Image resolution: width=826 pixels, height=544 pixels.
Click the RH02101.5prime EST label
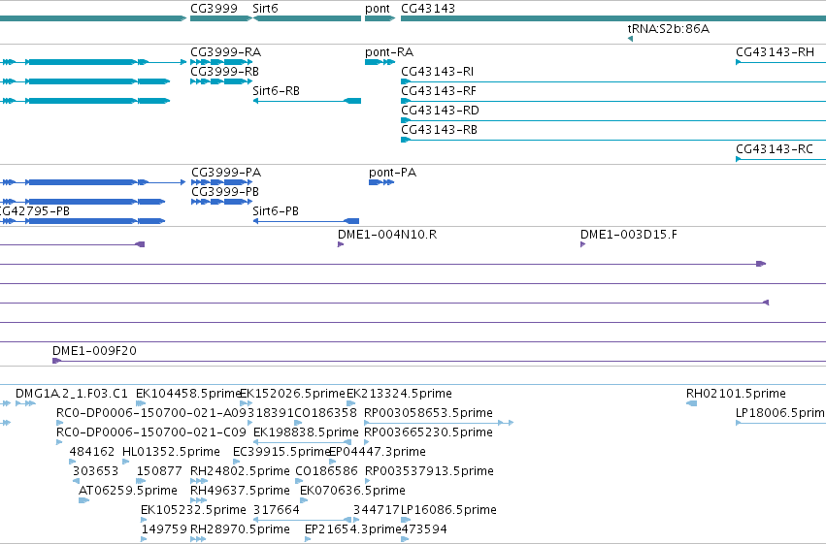(736, 394)
